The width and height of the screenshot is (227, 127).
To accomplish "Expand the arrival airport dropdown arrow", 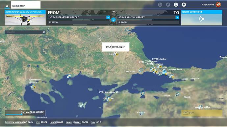I will [x=177, y=17].
